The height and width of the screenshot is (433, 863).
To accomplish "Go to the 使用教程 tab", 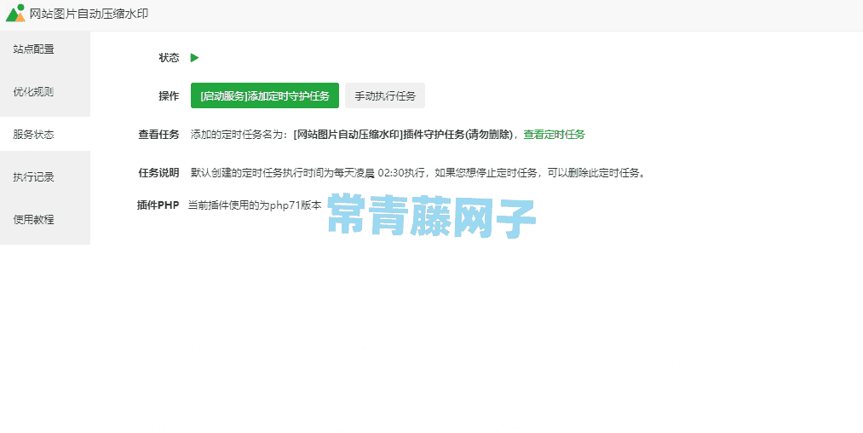I will click(x=45, y=219).
